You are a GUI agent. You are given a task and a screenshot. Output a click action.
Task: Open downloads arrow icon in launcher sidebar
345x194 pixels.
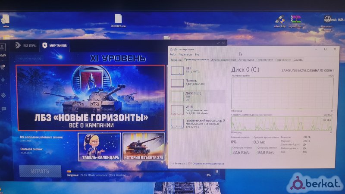tap(3, 80)
